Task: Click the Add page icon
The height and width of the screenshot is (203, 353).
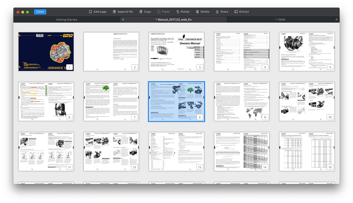Action: click(90, 12)
